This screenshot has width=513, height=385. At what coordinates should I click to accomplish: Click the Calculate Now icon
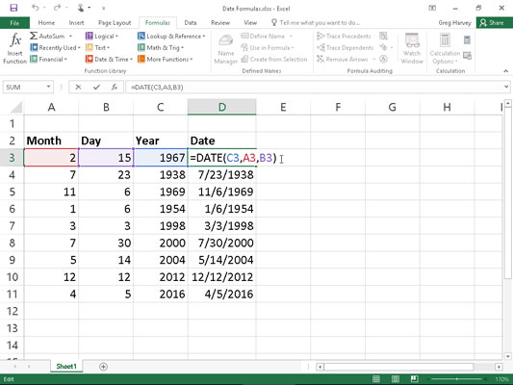pos(467,39)
